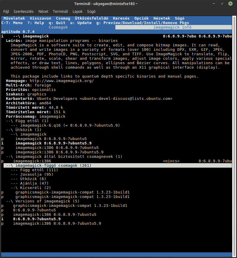Open aptitude Ütközésfeloldó menu
Image resolution: width=237 pixels, height=258 pixels.
click(92, 18)
